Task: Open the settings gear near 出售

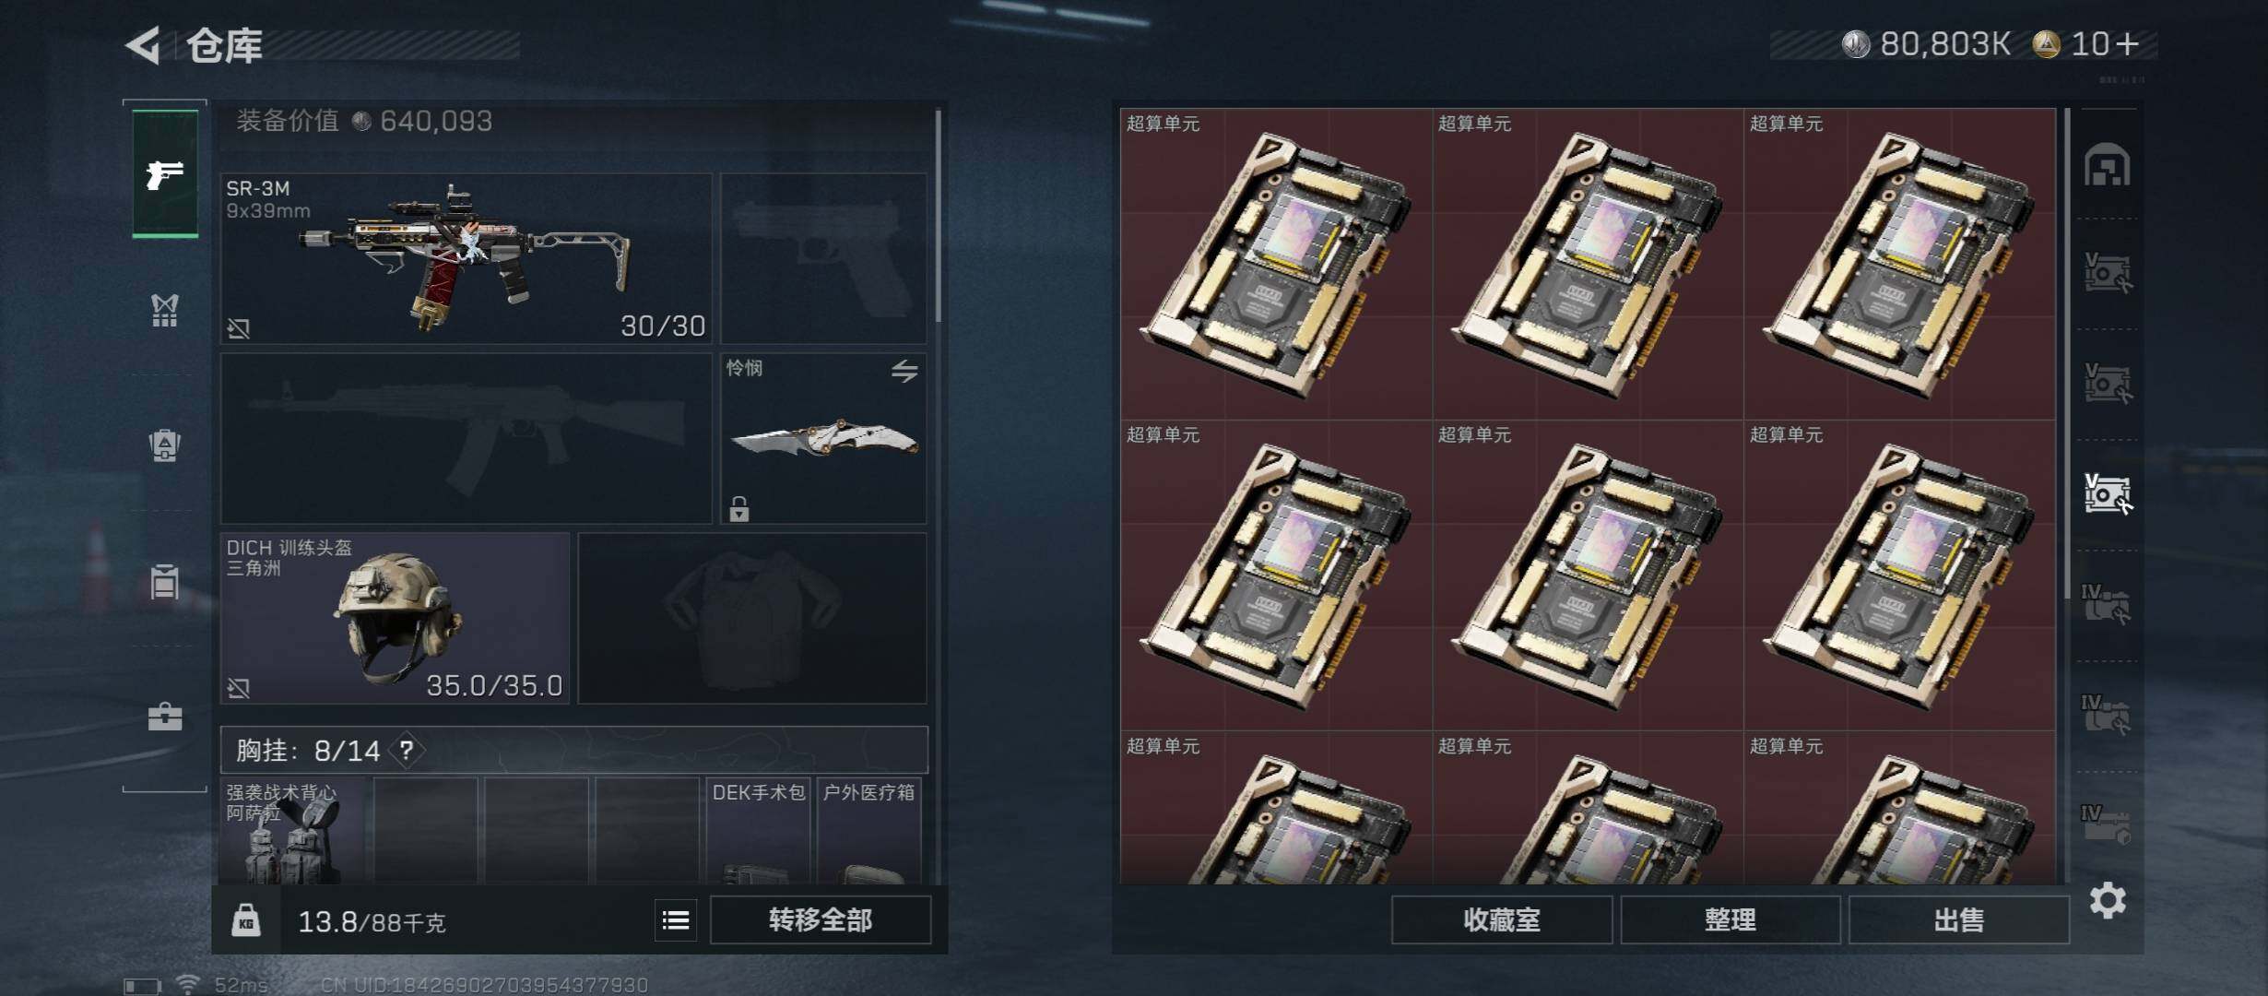Action: point(2108,899)
